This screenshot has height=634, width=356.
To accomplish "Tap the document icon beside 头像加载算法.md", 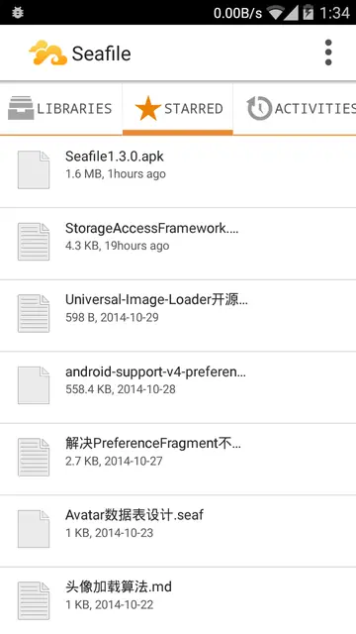I will [x=34, y=601].
